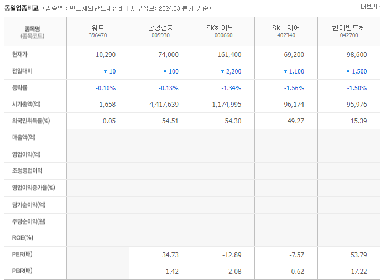
Task: Click the market cap value 1,658
Action: (107, 105)
